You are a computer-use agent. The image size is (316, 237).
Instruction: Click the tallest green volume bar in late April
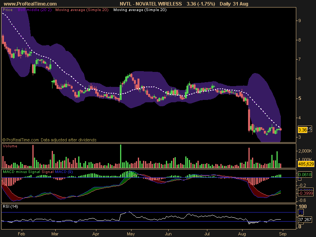pos(121,156)
